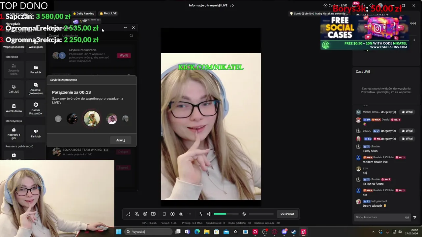This screenshot has height=237, width=422.
Task: Click the frame rate tip lightbulb message
Action: click(319, 13)
